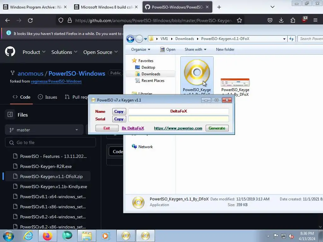Screen dimensions: 323x242
Task: Expand the GitHub Product menu
Action: coord(34,52)
